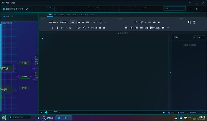Apply superscript formatting
Viewport: 207px width, 121px height.
point(79,28)
